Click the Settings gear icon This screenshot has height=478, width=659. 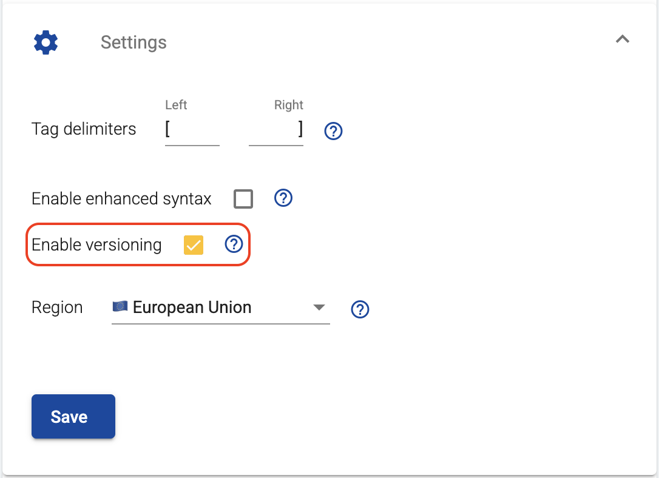(46, 42)
